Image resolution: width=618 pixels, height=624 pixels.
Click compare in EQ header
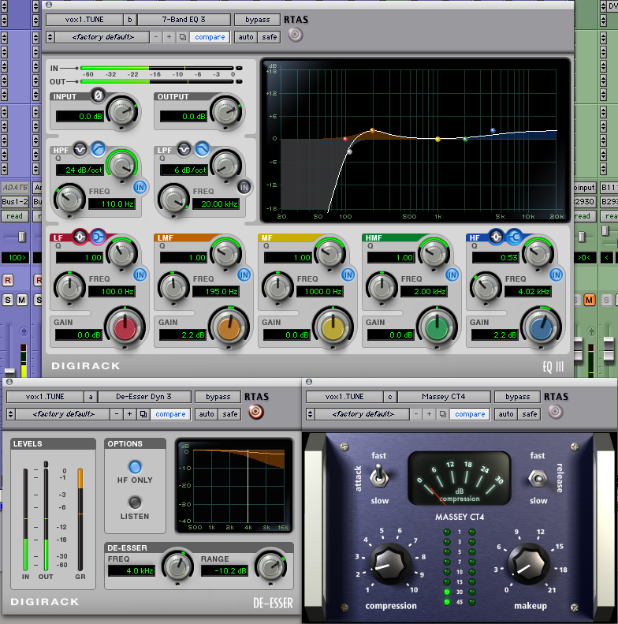click(210, 37)
